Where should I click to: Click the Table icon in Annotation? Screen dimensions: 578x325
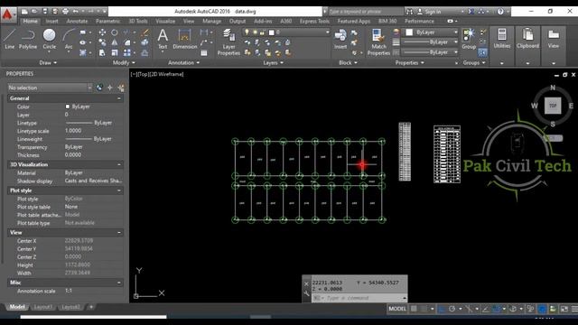[204, 53]
